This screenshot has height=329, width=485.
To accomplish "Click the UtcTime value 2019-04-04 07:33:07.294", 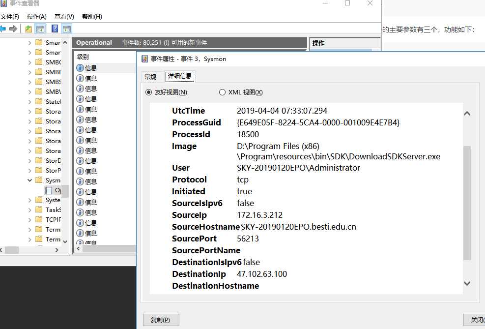I will click(x=282, y=111).
